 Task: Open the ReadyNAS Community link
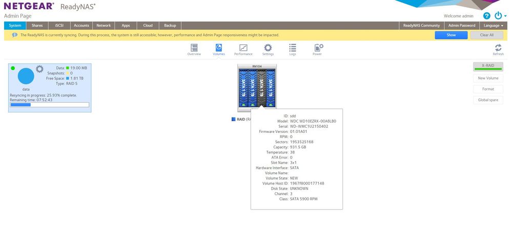point(422,26)
